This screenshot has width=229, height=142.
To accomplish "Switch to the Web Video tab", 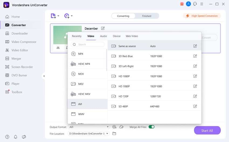I will click(x=132, y=36).
